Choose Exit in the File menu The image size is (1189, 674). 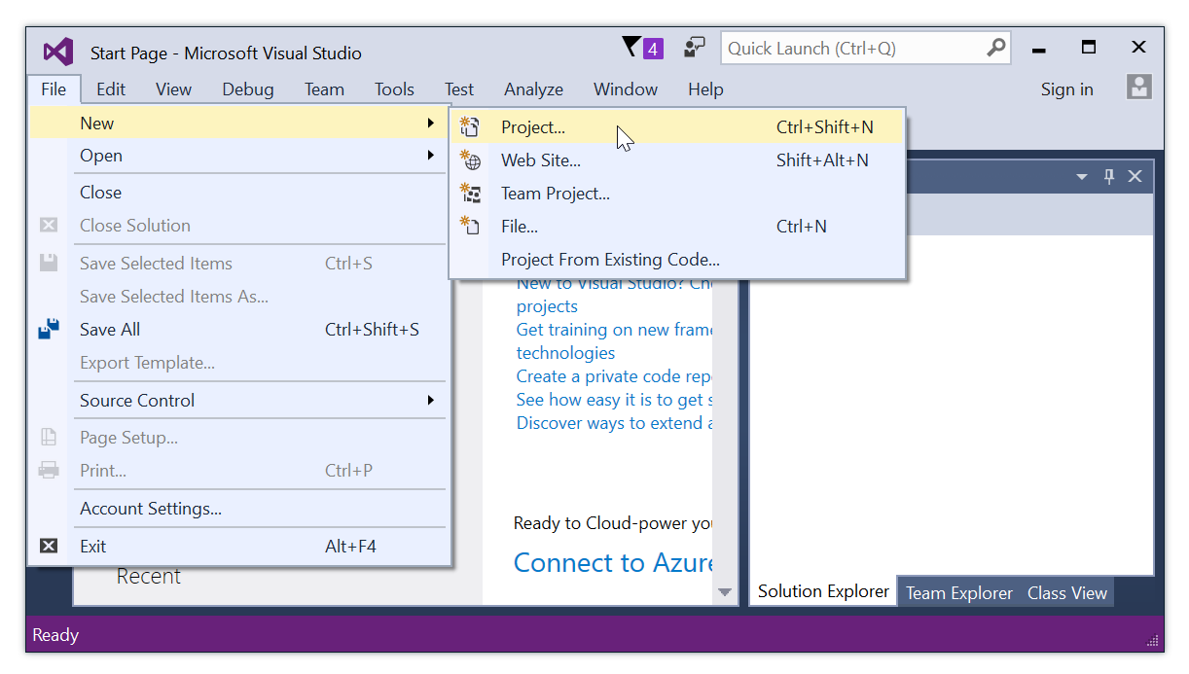coord(239,547)
